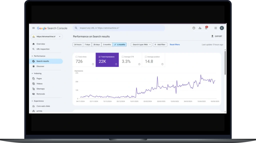256x143 pixels.
Task: Open the Search type: Web dropdown
Action: click(x=141, y=45)
